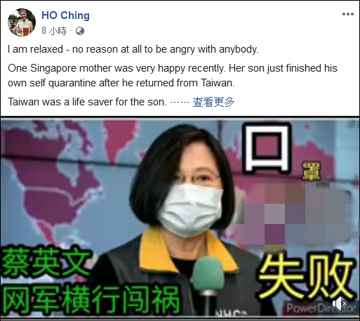Open the three-dot post options menu

coord(347,14)
